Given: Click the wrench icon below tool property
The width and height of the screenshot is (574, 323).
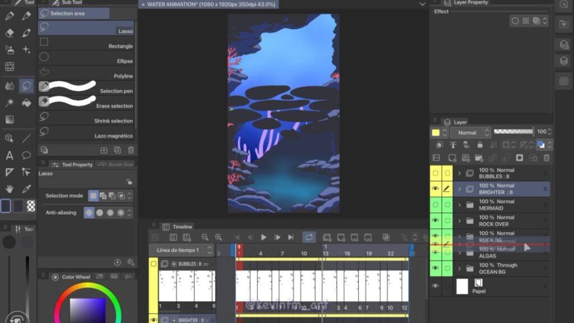Looking at the screenshot, I should click(x=131, y=262).
